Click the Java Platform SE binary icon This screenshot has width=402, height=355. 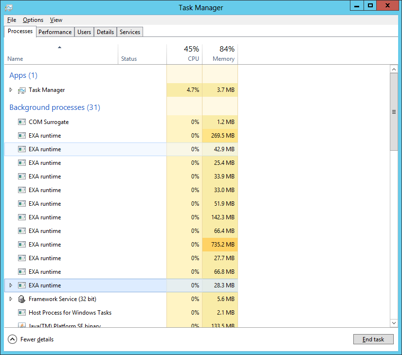coord(22,325)
